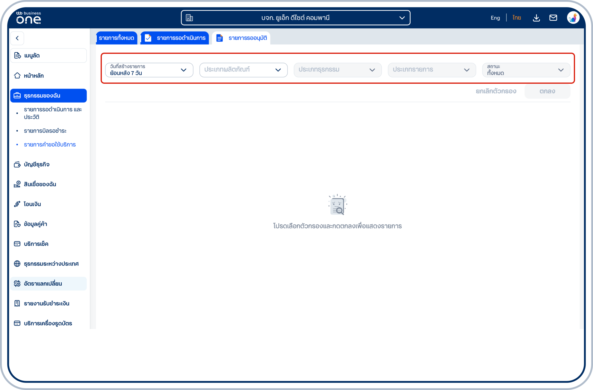The image size is (593, 390).
Task: Expand the company selector dropdown
Action: pos(295,18)
